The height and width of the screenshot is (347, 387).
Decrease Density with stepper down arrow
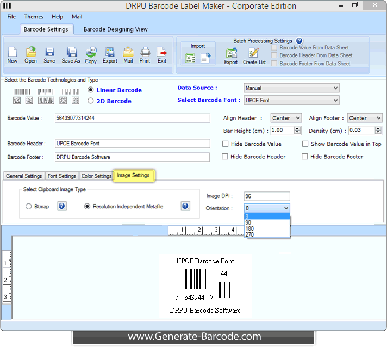coord(378,132)
